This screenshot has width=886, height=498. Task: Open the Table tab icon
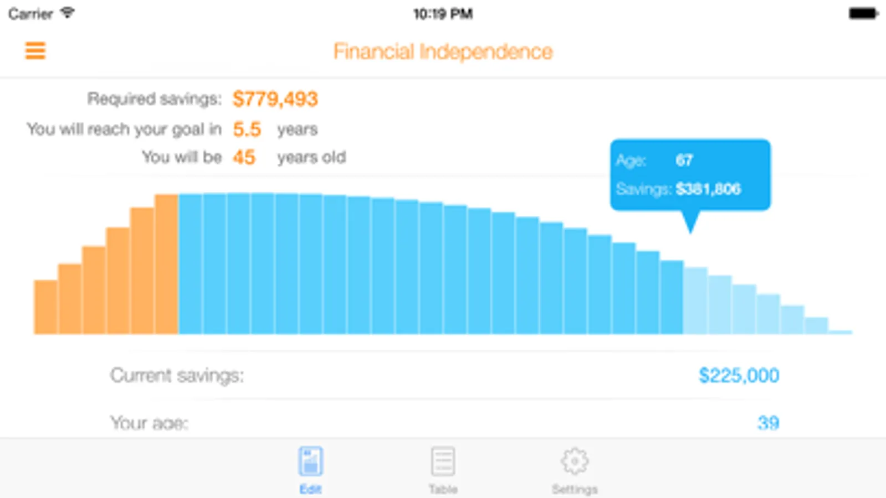[443, 461]
